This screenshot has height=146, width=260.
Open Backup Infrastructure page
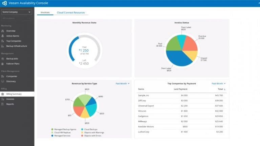tap(17, 46)
